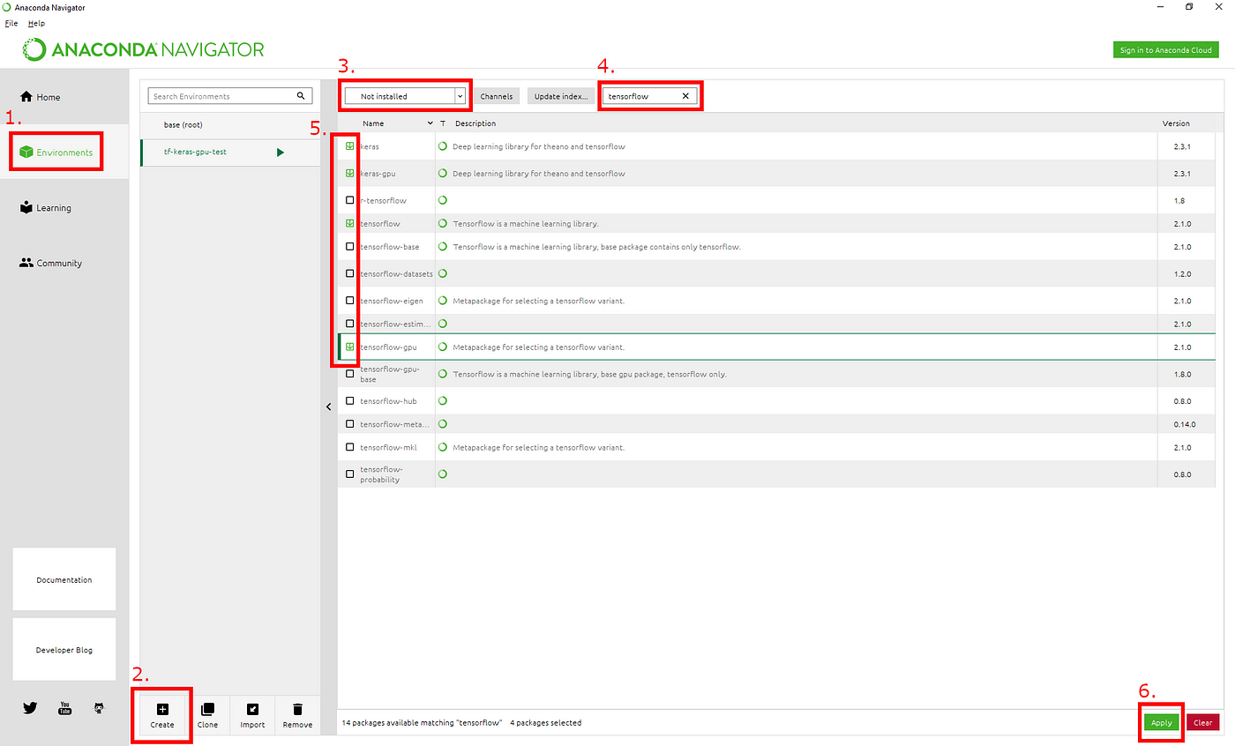Click Update index to refresh packages

click(x=560, y=95)
